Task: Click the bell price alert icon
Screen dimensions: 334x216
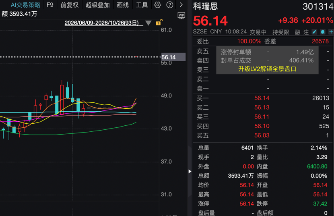Action: (323, 32)
